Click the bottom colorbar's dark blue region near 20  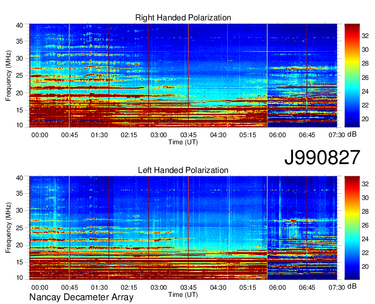(352, 267)
